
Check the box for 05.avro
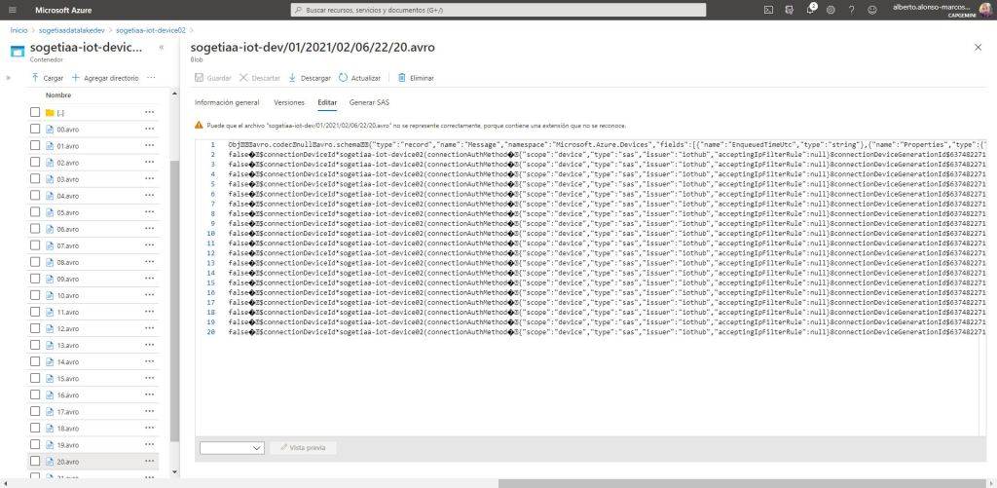pyautogui.click(x=35, y=212)
